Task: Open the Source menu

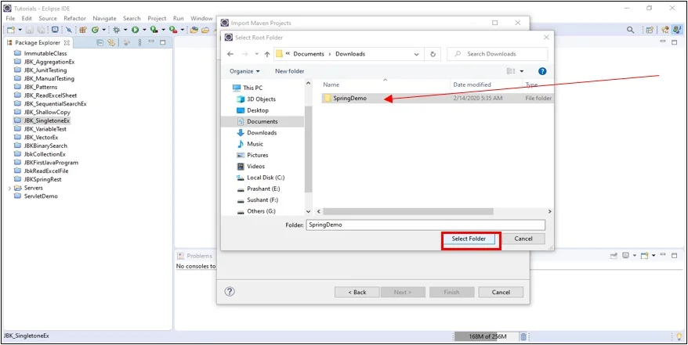Action: [48, 19]
